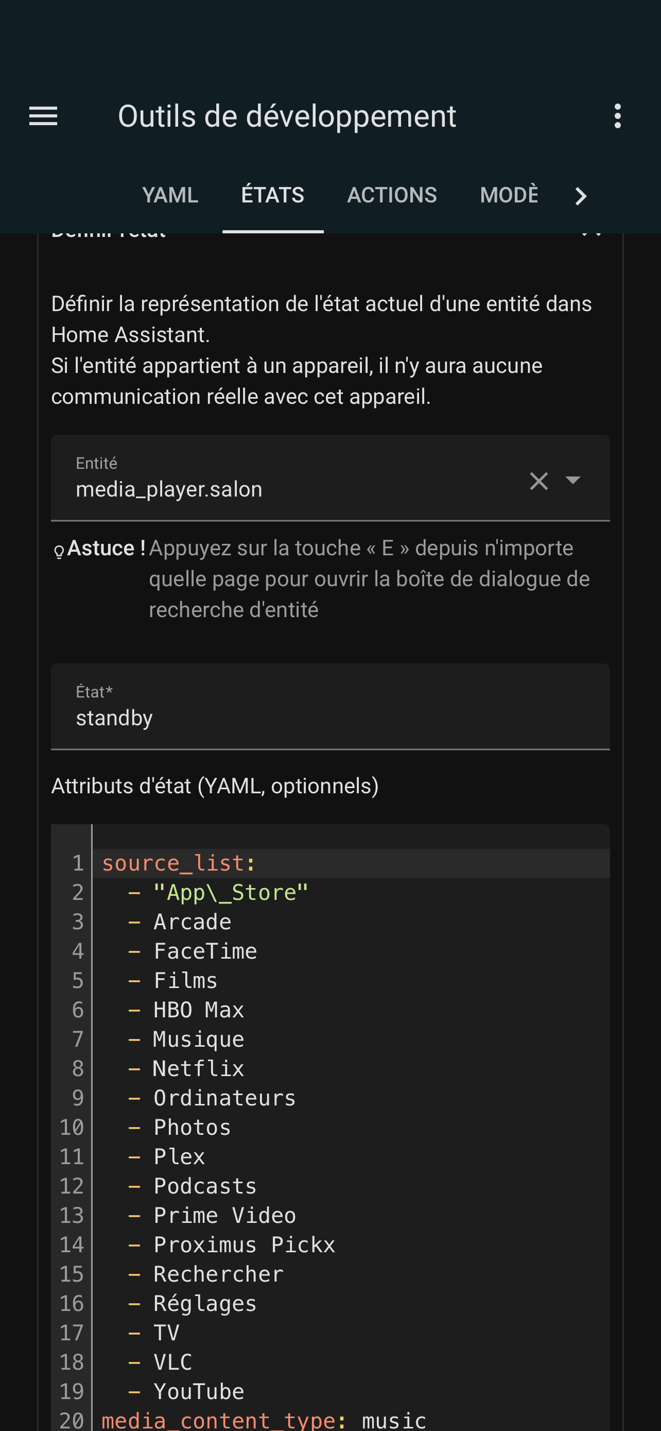Click the Astuce lightbulb tip icon

click(59, 552)
